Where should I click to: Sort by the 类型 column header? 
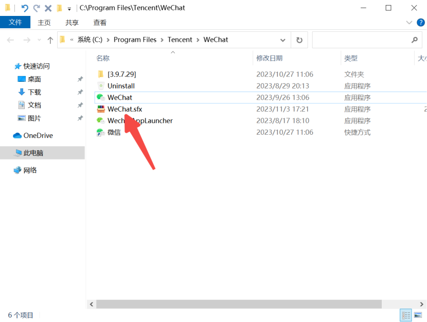(351, 58)
